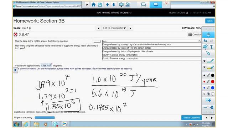Screen dimensions: 228x128
Task: Click the 'Country A annual energy consumption' row
Action: point(152,55)
